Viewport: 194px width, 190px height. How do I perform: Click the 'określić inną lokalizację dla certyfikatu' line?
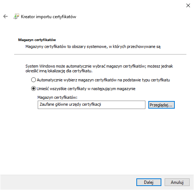[59, 71]
